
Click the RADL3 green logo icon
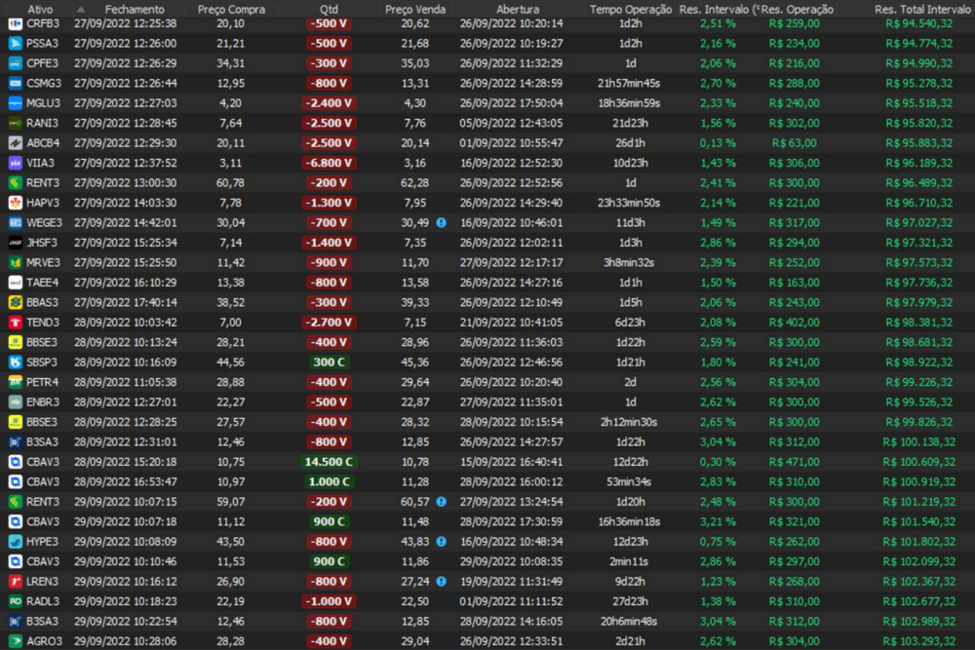coord(16,601)
